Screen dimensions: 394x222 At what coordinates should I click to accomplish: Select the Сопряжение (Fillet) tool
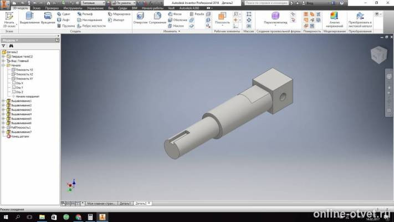click(157, 18)
